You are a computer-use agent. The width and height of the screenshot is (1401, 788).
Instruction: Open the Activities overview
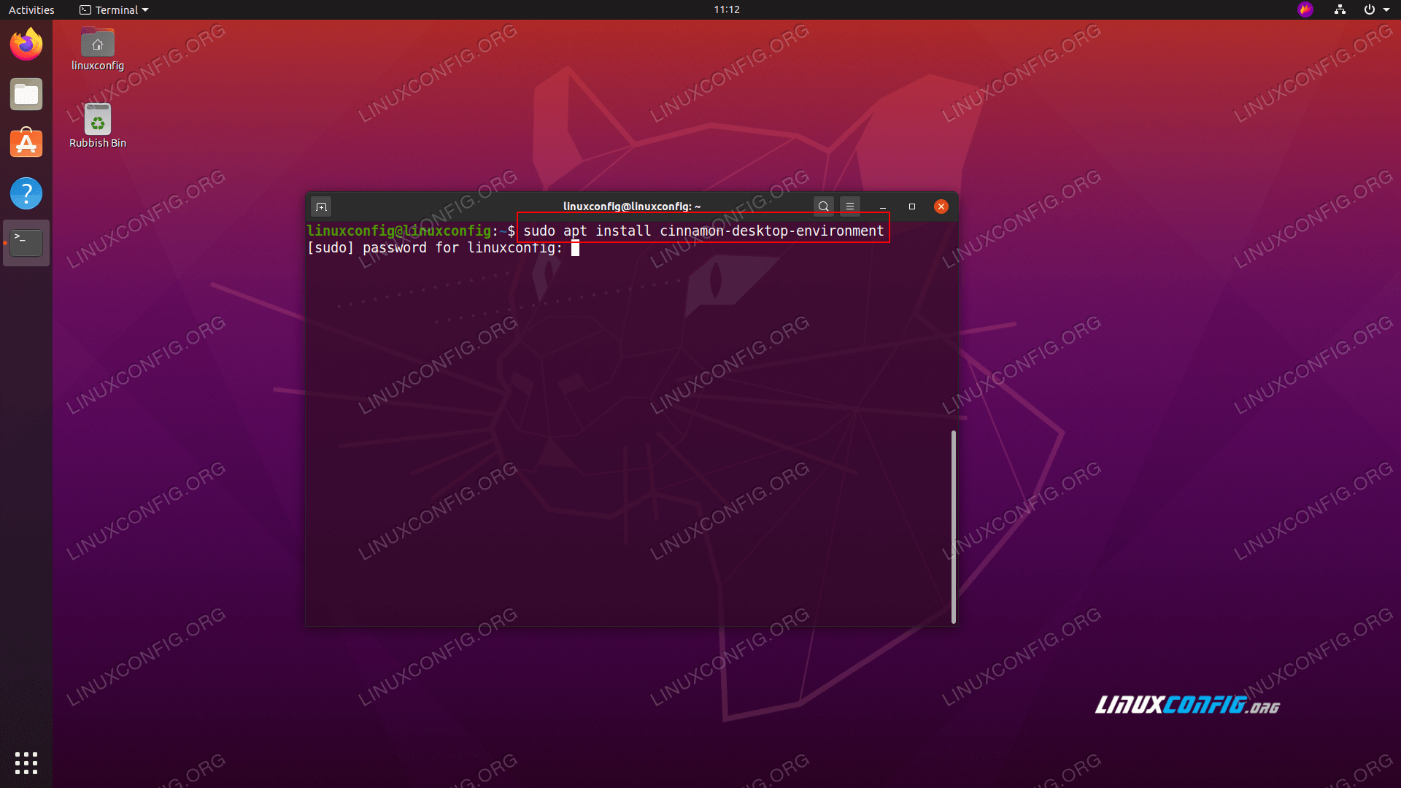click(x=31, y=9)
